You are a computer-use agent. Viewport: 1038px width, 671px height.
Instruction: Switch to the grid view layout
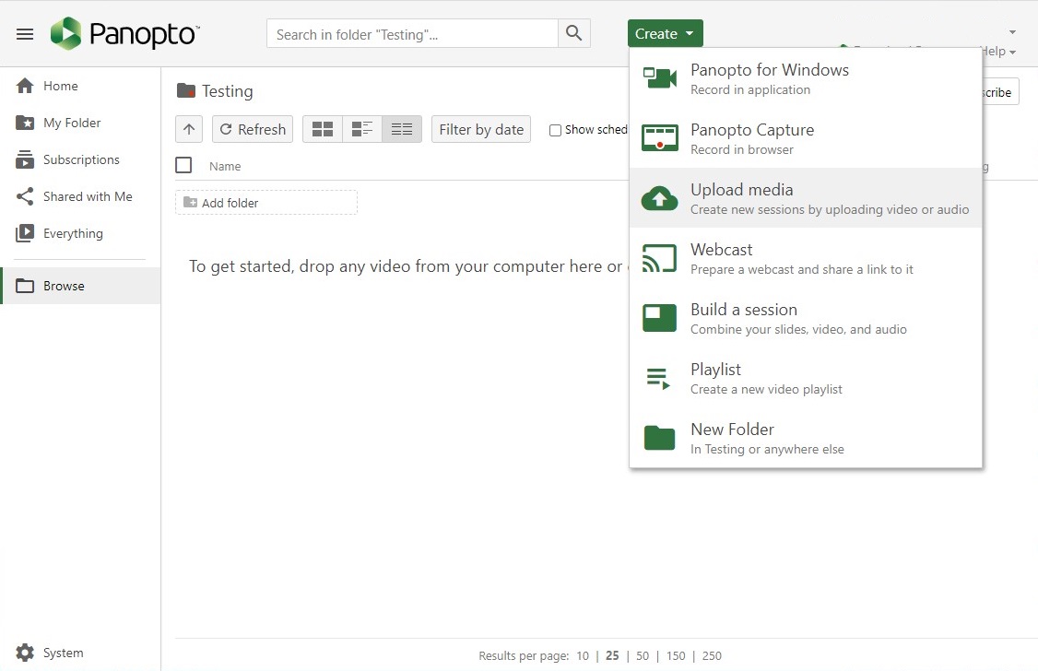coord(322,129)
